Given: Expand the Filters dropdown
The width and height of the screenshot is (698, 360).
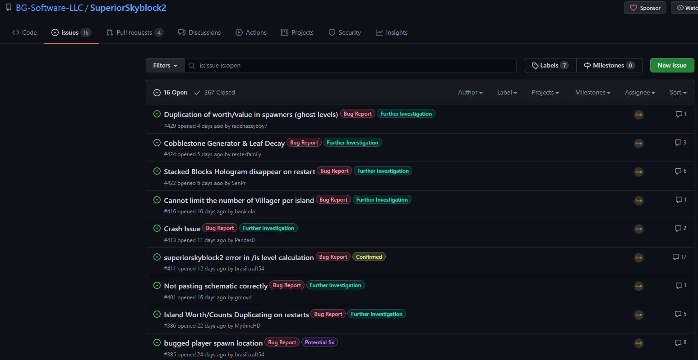Looking at the screenshot, I should pos(165,66).
